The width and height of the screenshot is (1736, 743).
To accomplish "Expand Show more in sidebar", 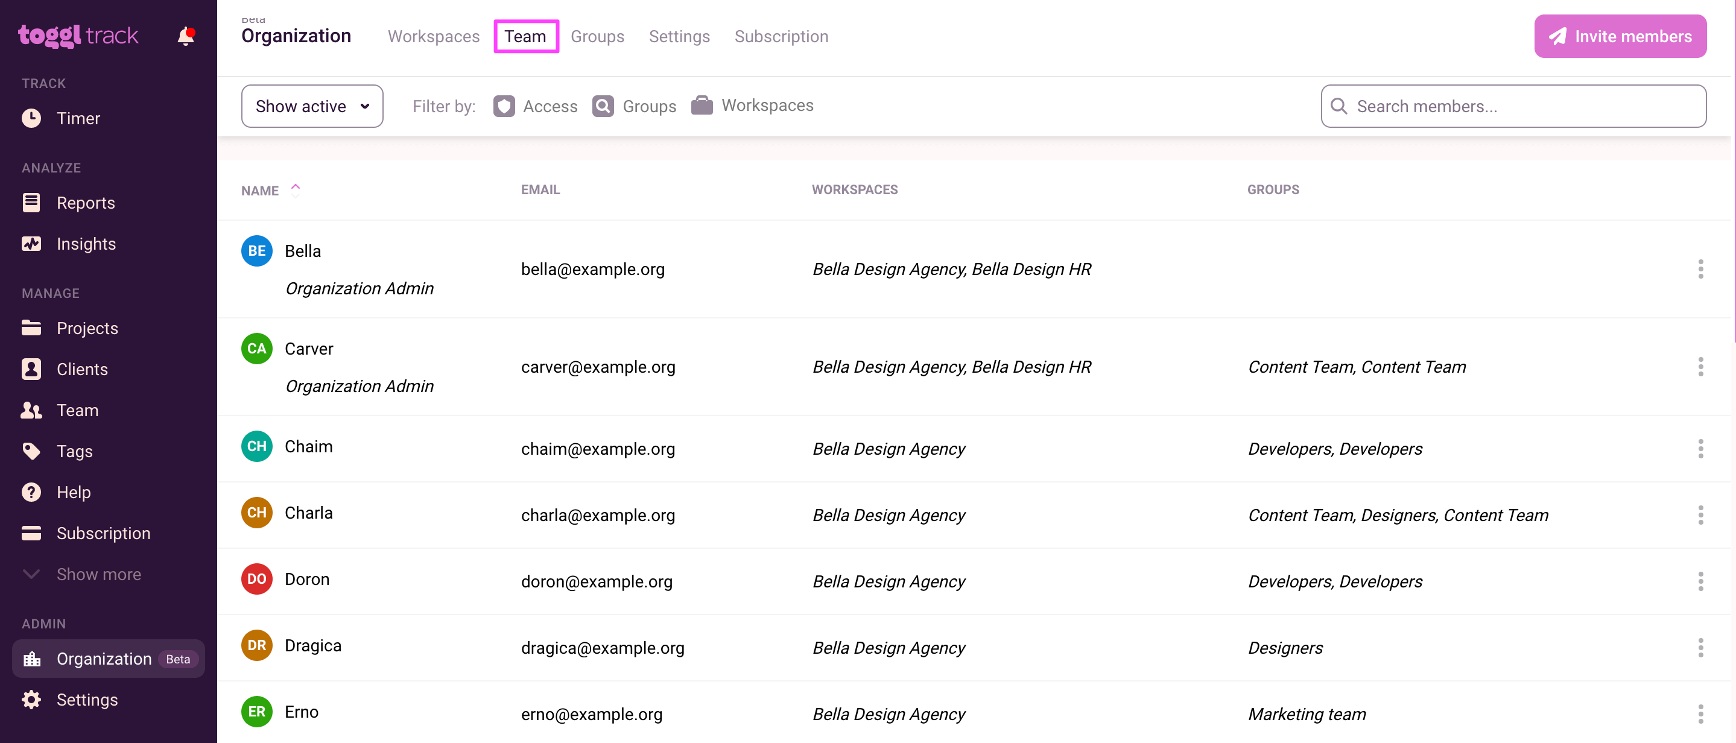I will 98,575.
